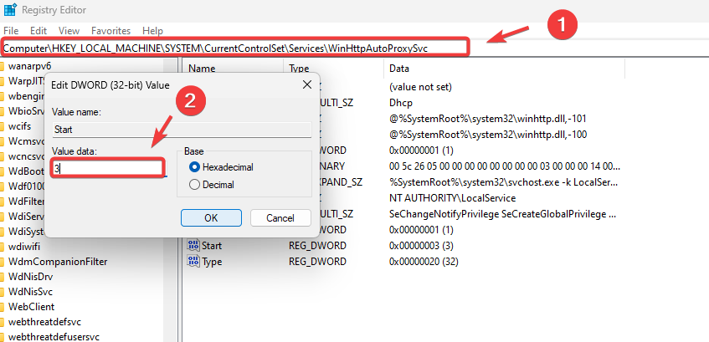Click the Type DWORD value icon

(193, 261)
